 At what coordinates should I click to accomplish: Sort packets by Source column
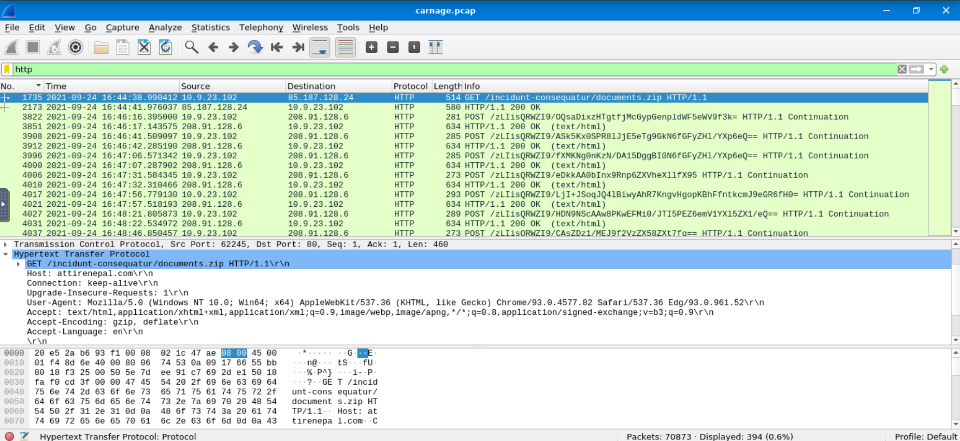pyautogui.click(x=232, y=86)
